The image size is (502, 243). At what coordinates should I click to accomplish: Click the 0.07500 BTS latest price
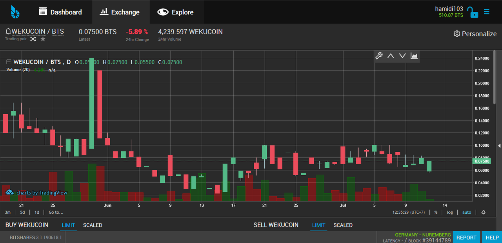pyautogui.click(x=98, y=32)
